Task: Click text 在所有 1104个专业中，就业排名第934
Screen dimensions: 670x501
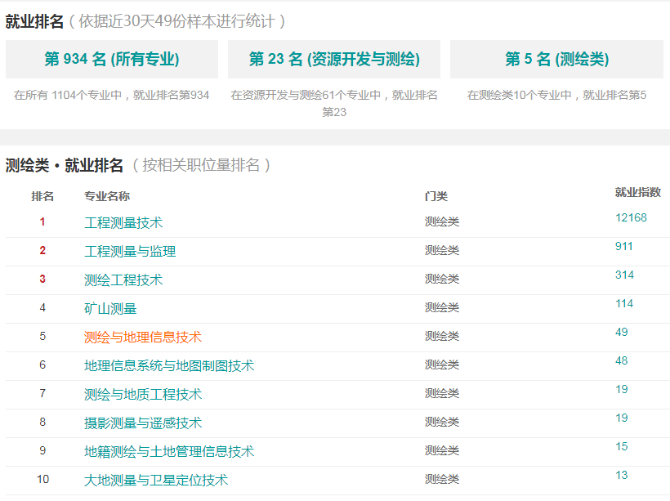Action: 111,95
